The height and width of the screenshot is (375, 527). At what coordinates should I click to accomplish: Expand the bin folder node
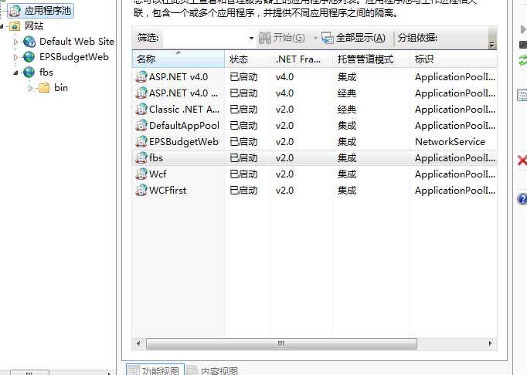pos(31,88)
